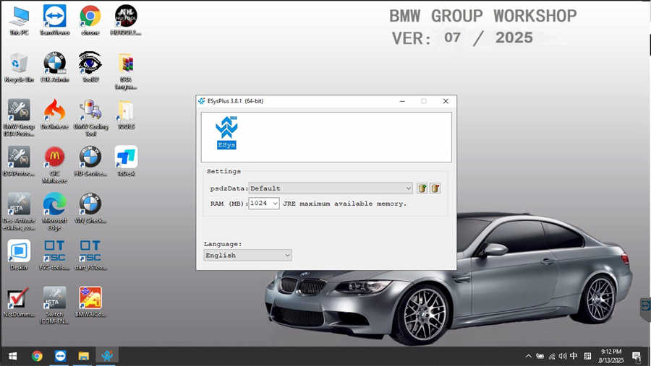This screenshot has height=366, width=651.
Task: Open the volume speaker tray icon
Action: 563,356
